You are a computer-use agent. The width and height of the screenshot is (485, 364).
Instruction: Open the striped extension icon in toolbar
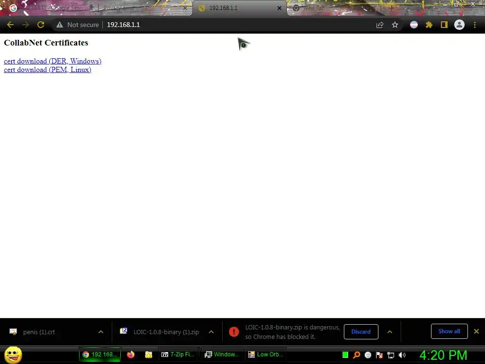click(x=414, y=25)
